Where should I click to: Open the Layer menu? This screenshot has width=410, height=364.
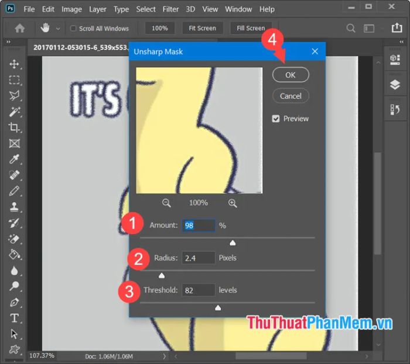(x=98, y=9)
